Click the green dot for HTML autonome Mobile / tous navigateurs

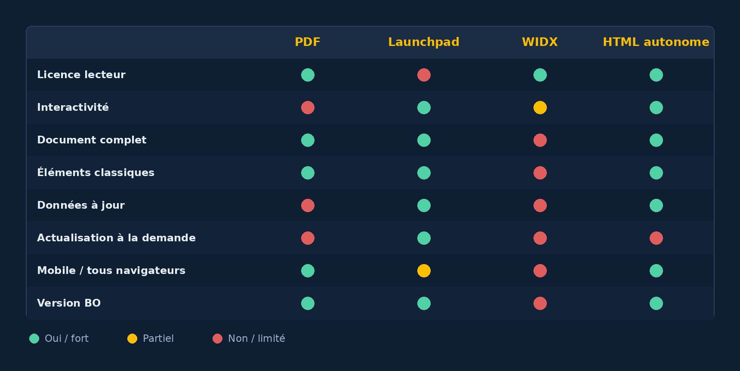coord(656,271)
